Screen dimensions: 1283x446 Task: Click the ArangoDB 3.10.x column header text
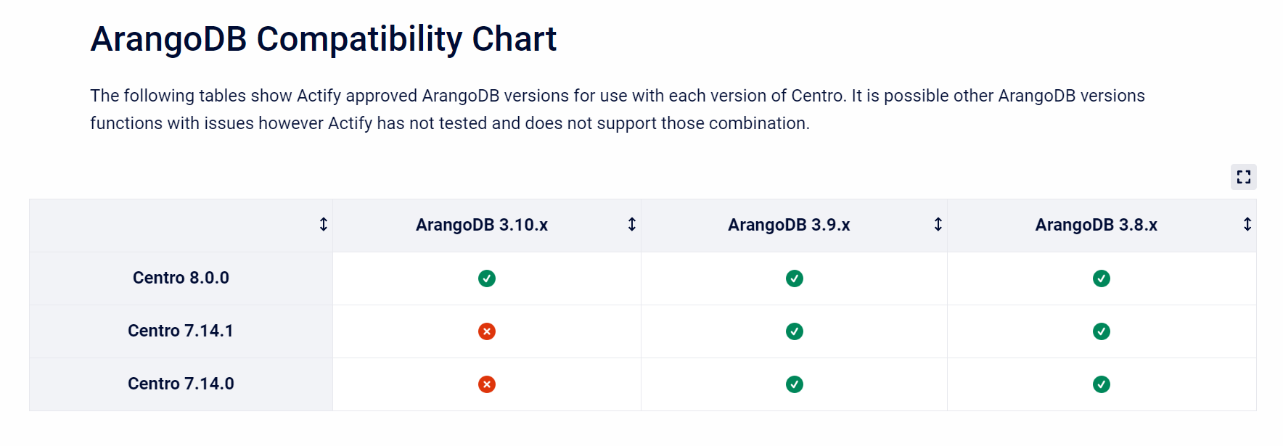click(482, 225)
